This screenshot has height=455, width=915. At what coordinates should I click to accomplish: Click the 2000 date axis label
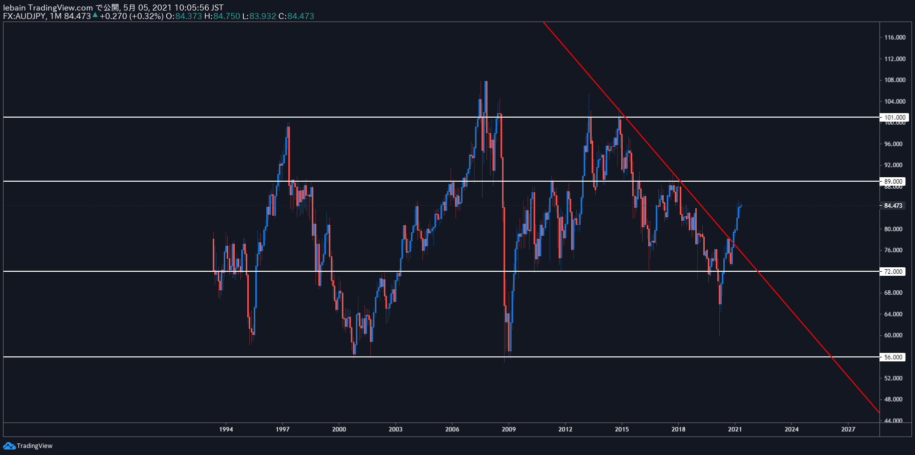point(339,429)
